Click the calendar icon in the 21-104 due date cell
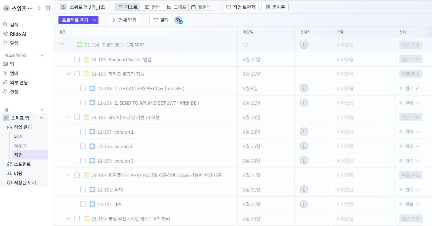432x226 pixels. pyautogui.click(x=246, y=45)
